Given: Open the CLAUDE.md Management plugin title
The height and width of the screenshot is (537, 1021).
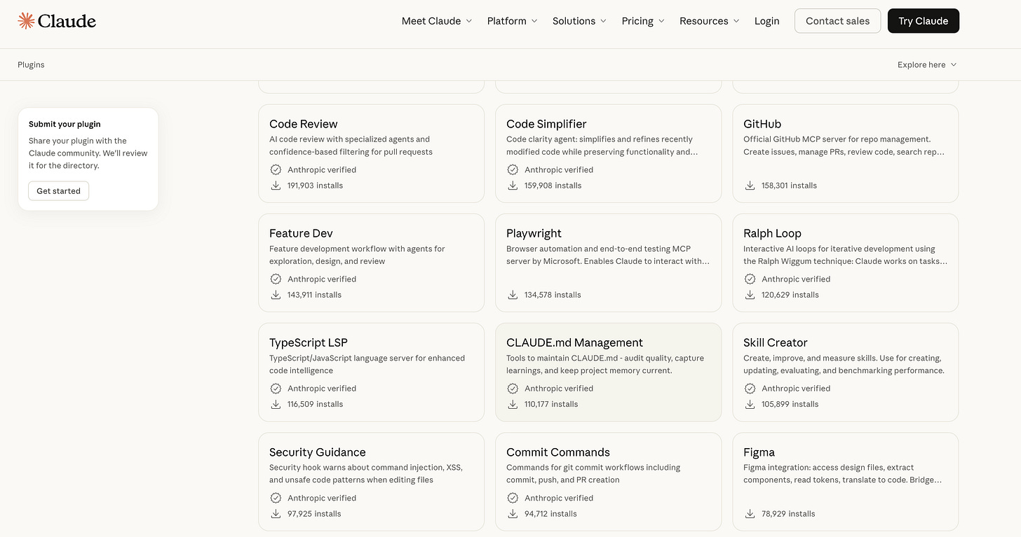Looking at the screenshot, I should point(574,342).
